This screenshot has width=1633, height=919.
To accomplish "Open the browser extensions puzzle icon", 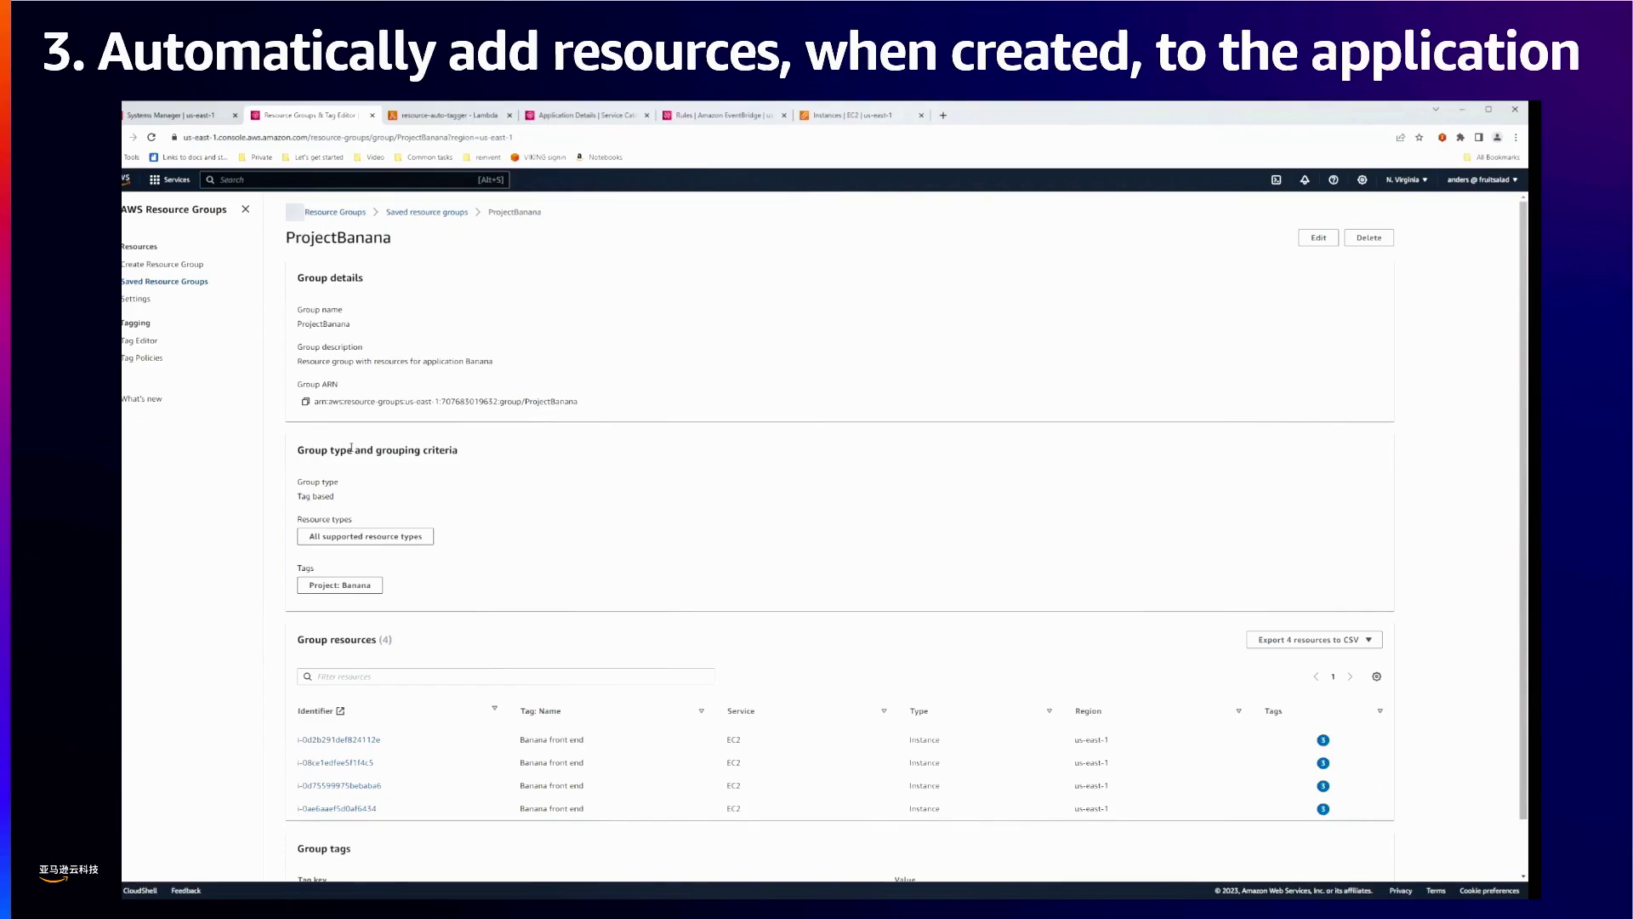I will click(x=1460, y=137).
